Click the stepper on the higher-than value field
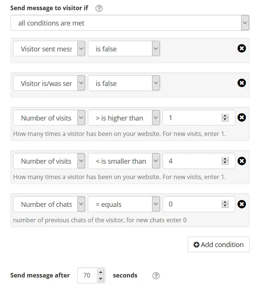The width and height of the screenshot is (259, 297). pos(225,118)
